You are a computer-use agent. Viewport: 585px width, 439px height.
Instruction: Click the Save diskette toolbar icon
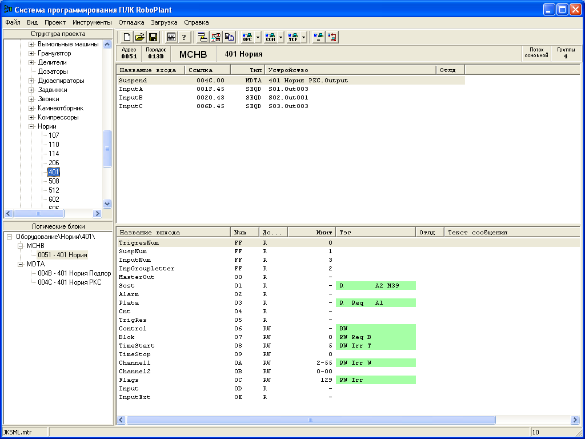coord(153,37)
